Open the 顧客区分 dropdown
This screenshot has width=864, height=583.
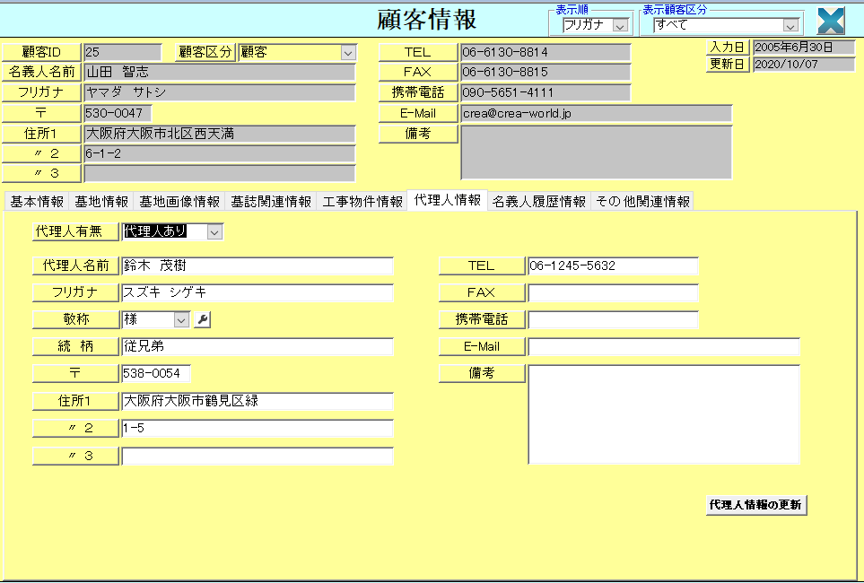(347, 53)
